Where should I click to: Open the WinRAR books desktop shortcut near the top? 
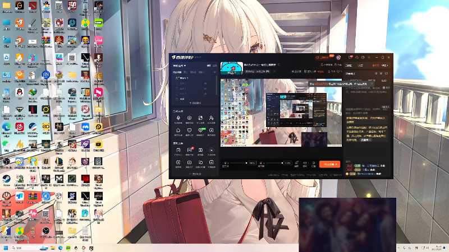click(46, 40)
